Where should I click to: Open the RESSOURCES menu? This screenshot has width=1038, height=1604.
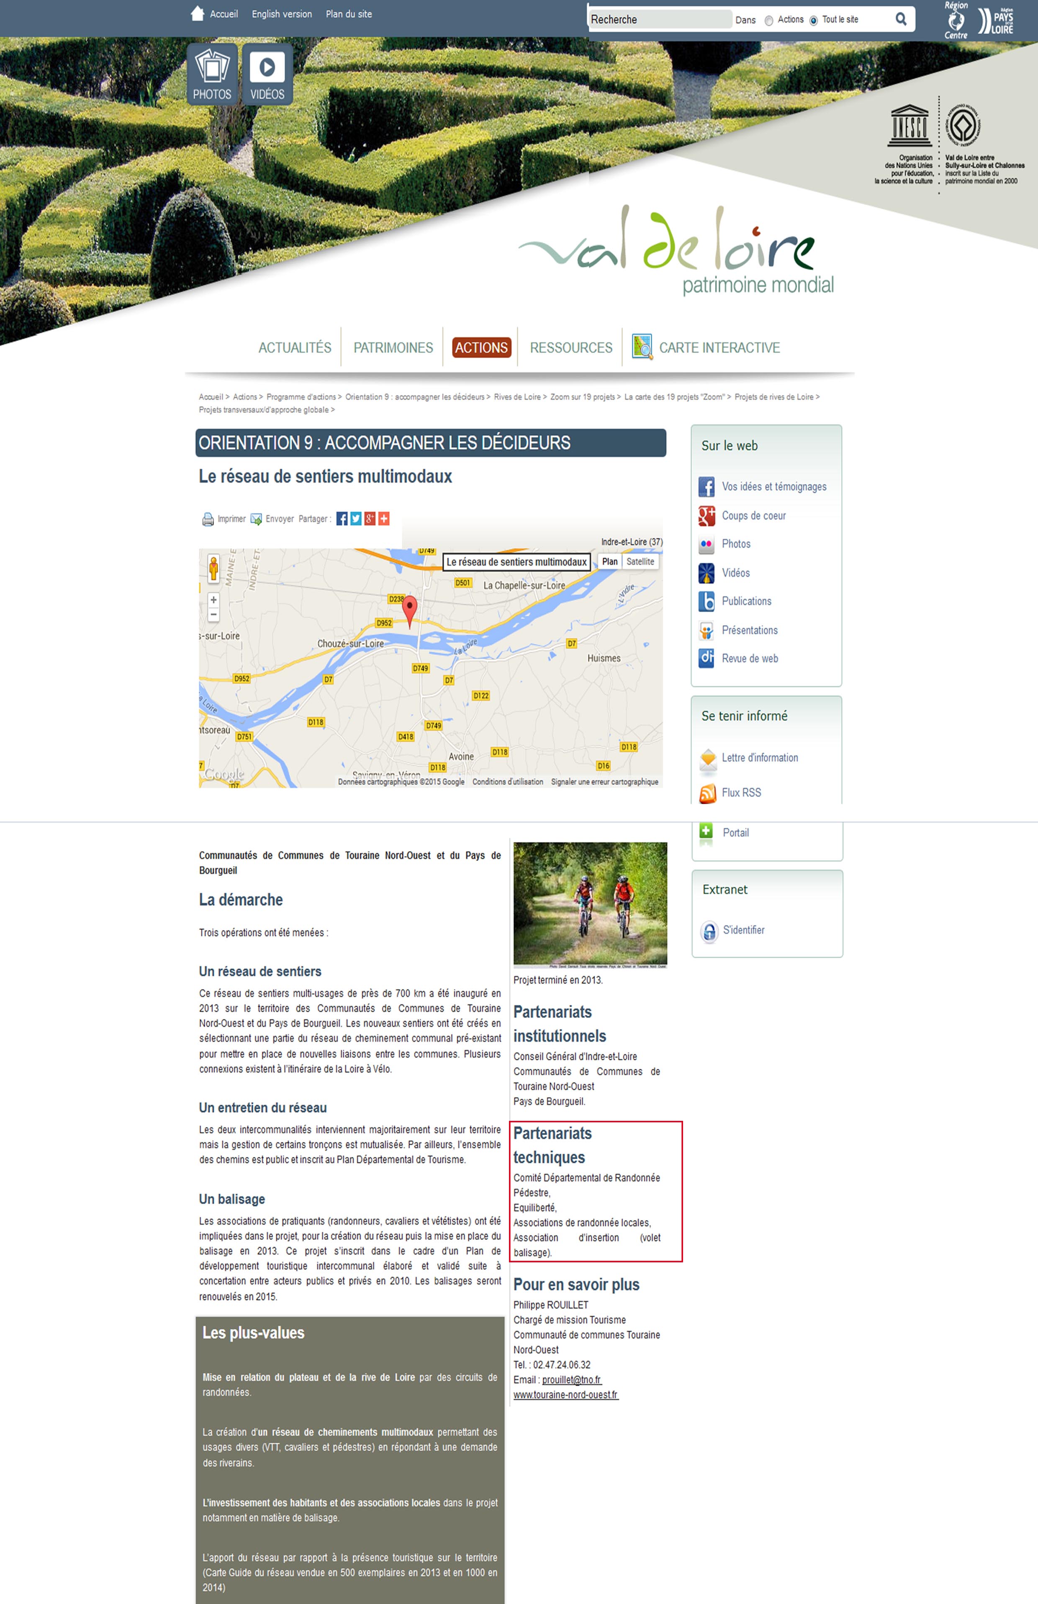pos(570,348)
